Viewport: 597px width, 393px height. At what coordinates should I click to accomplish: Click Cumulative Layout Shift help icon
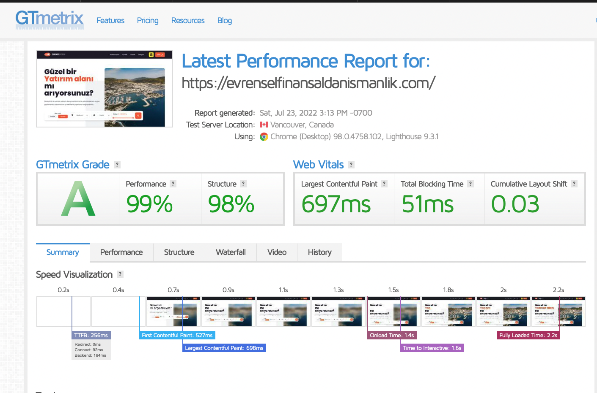pos(574,184)
